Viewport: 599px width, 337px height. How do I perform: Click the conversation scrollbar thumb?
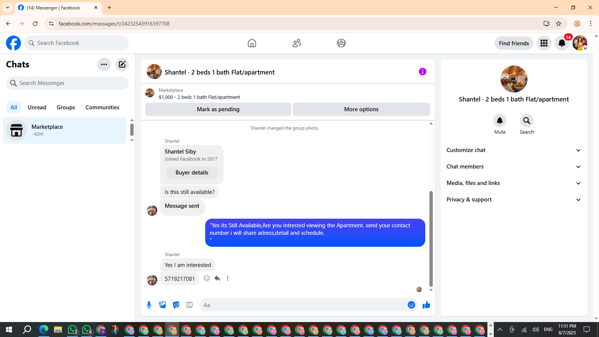point(431,239)
